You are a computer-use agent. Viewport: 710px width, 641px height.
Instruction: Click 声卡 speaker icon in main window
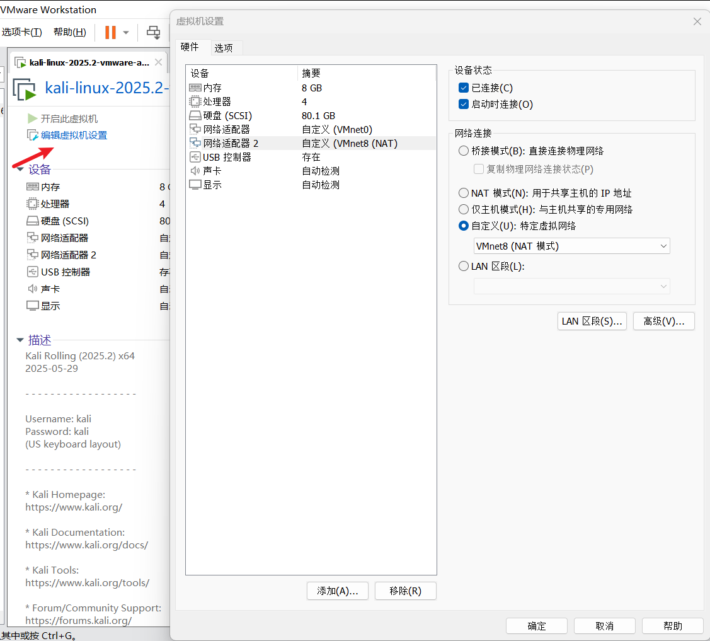pyautogui.click(x=33, y=289)
